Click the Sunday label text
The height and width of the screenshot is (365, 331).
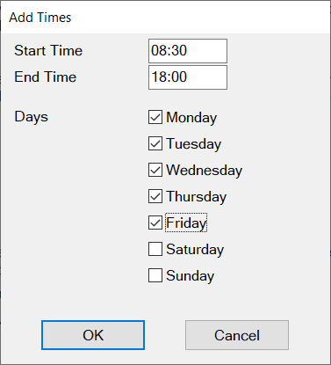click(x=191, y=276)
